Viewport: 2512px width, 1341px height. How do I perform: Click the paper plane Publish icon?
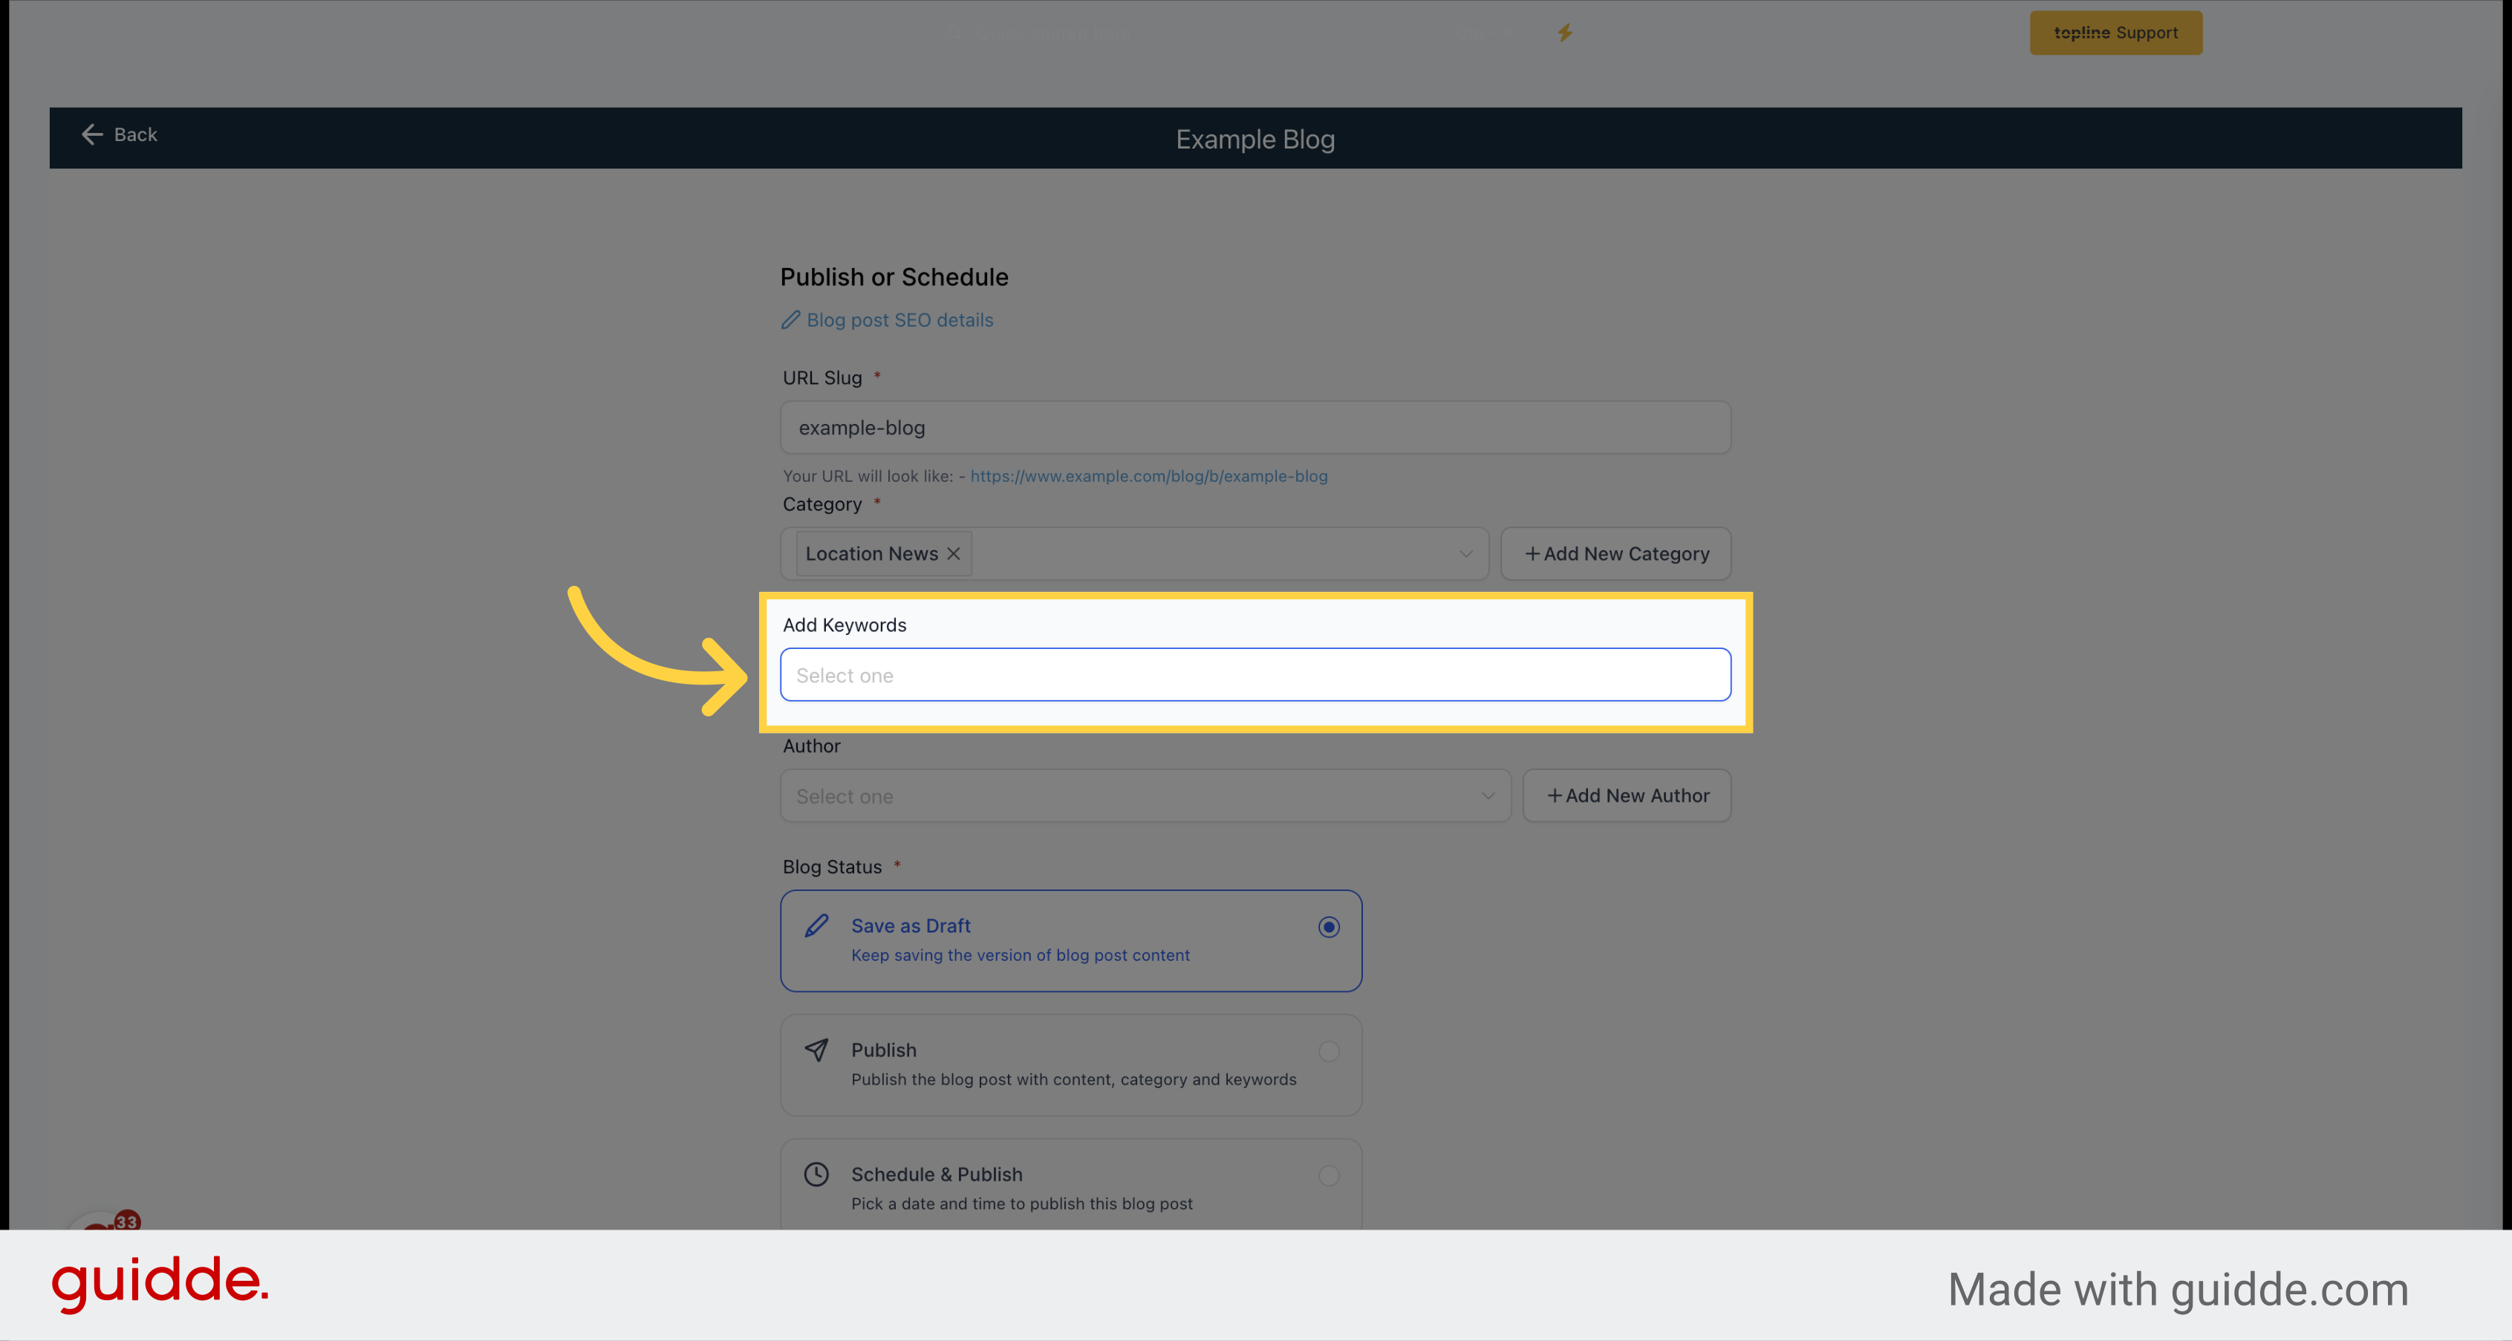[x=817, y=1050]
